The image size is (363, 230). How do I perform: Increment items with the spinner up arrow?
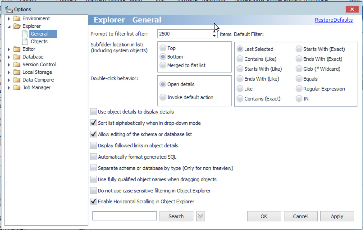214,32
